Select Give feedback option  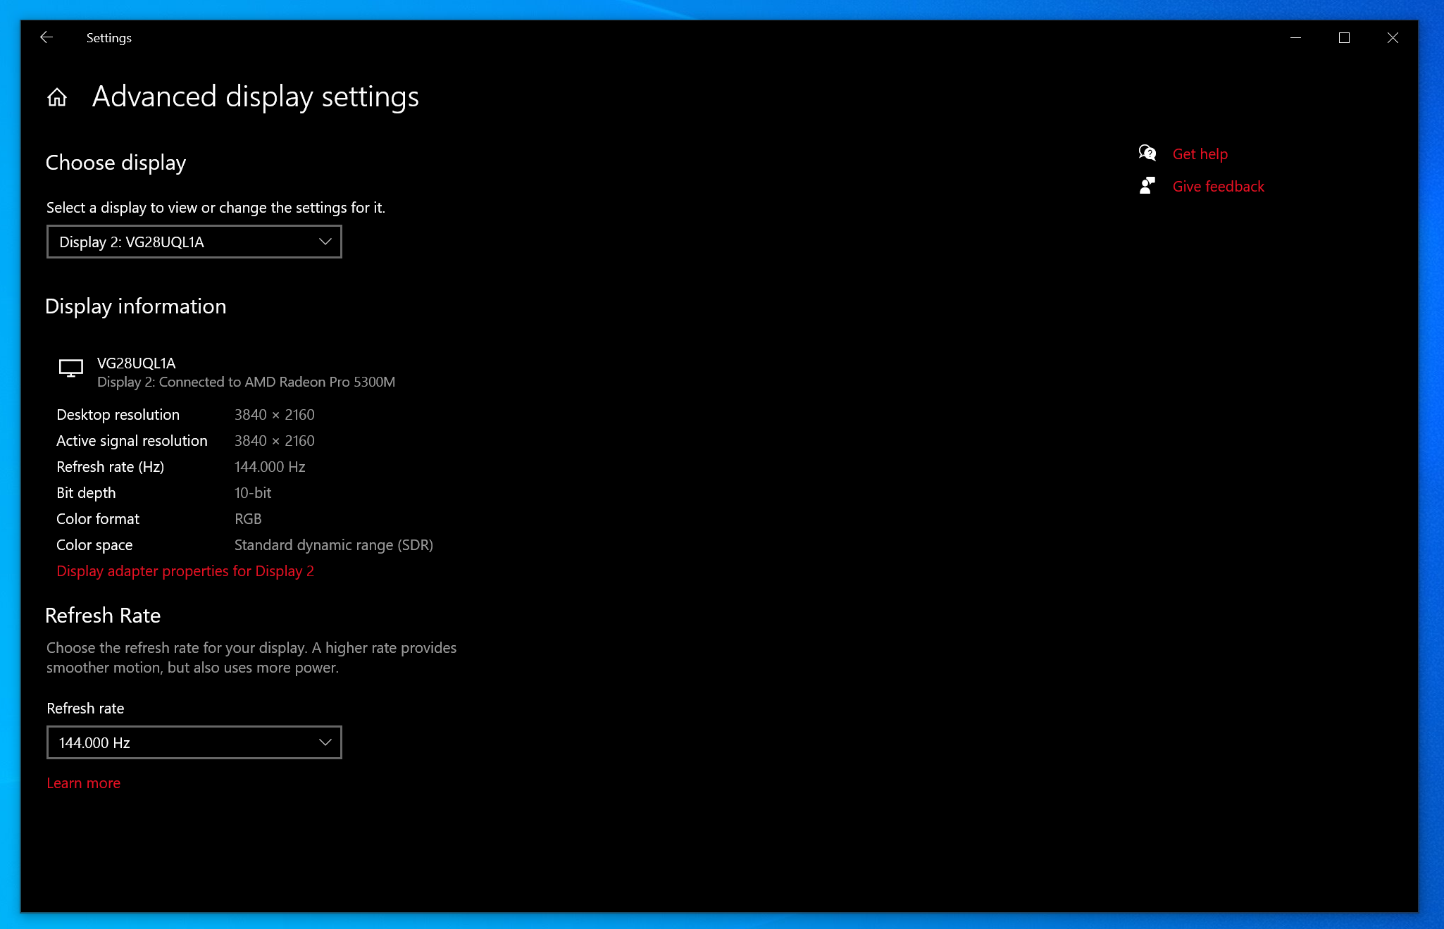tap(1219, 186)
